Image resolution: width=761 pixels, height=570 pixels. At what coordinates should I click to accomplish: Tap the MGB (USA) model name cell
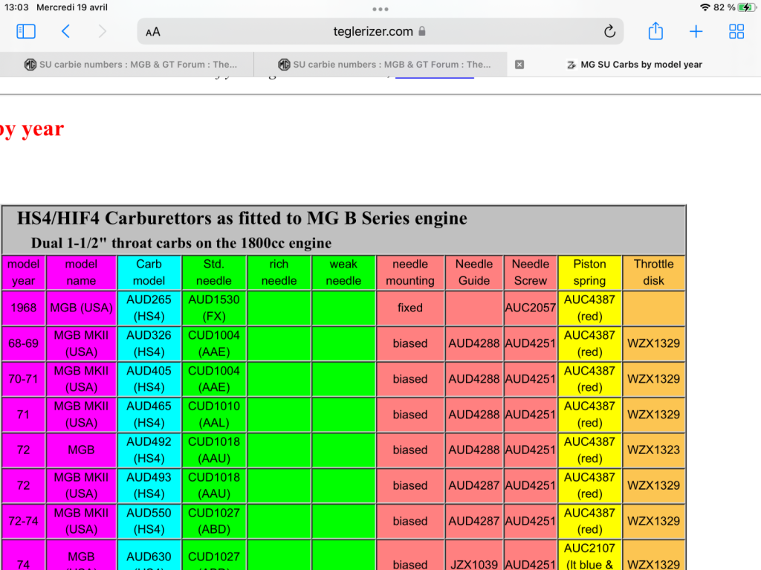click(81, 308)
